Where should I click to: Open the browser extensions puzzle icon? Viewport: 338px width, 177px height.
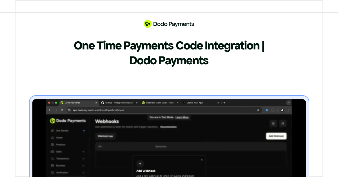point(273,110)
